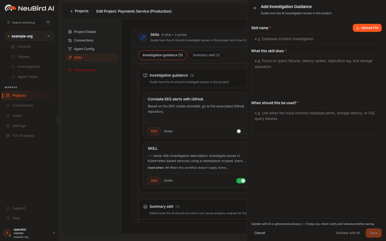Open the Skills section
Screen dimensions: 386x241
coord(91,58)
